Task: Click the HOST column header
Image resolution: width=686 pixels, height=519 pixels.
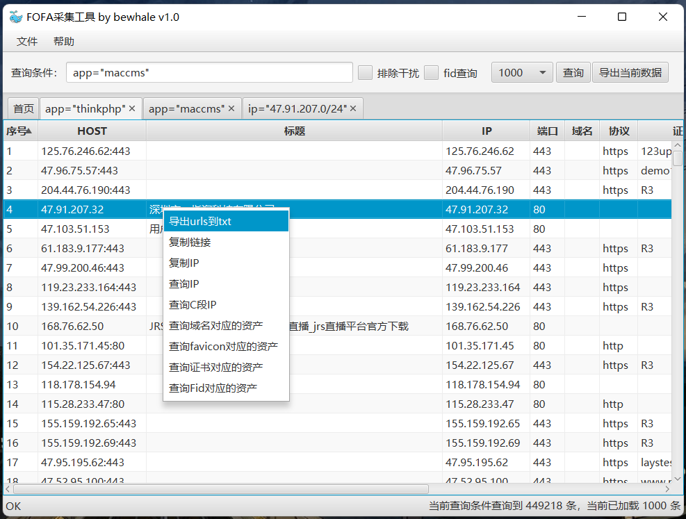Action: click(92, 131)
